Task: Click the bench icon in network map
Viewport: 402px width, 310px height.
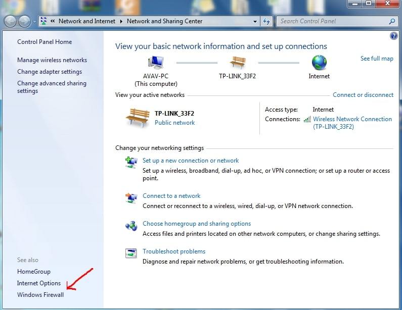Action: click(238, 62)
